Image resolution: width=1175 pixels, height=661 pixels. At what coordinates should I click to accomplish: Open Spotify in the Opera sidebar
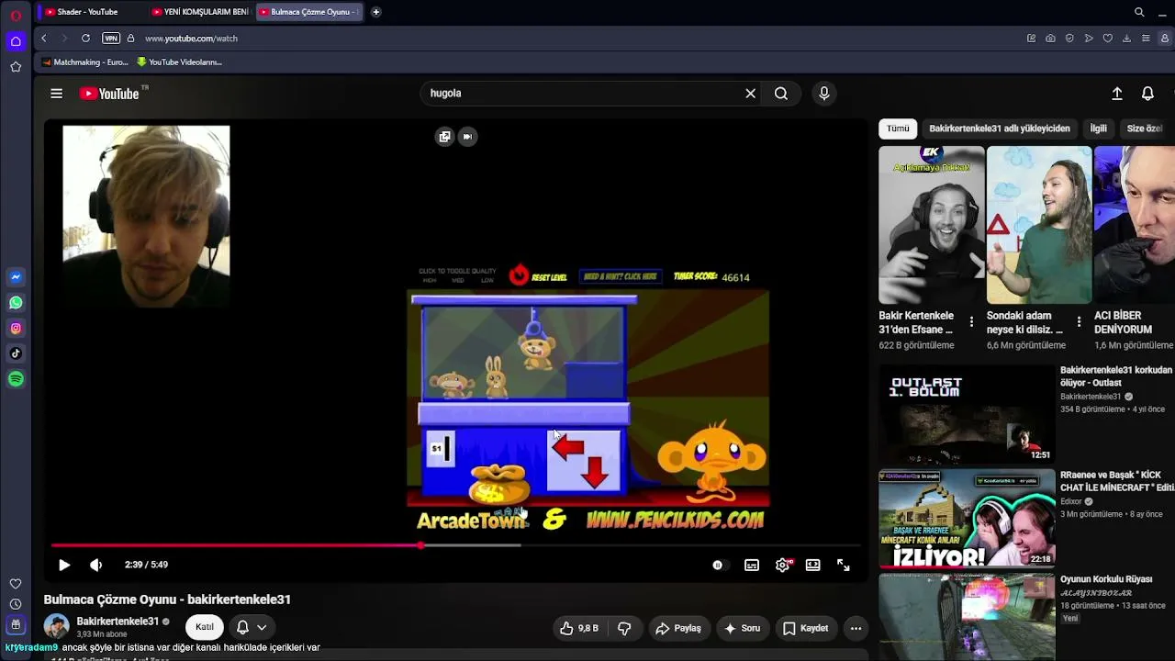click(16, 379)
